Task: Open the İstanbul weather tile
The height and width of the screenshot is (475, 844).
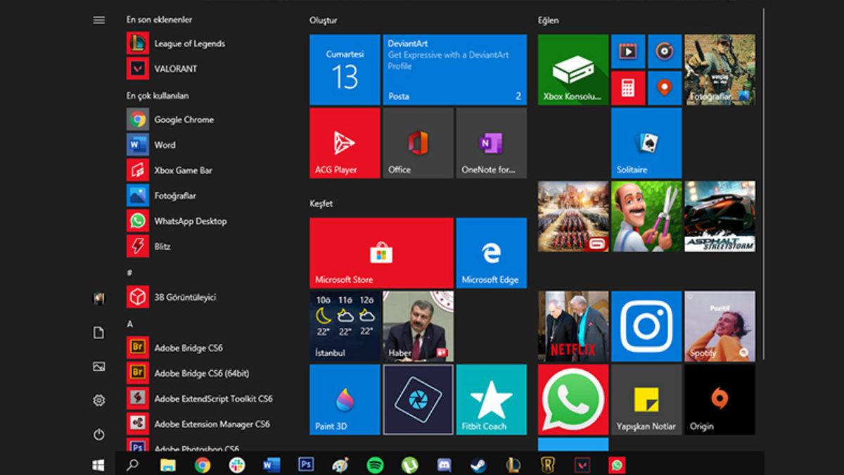Action: click(345, 327)
